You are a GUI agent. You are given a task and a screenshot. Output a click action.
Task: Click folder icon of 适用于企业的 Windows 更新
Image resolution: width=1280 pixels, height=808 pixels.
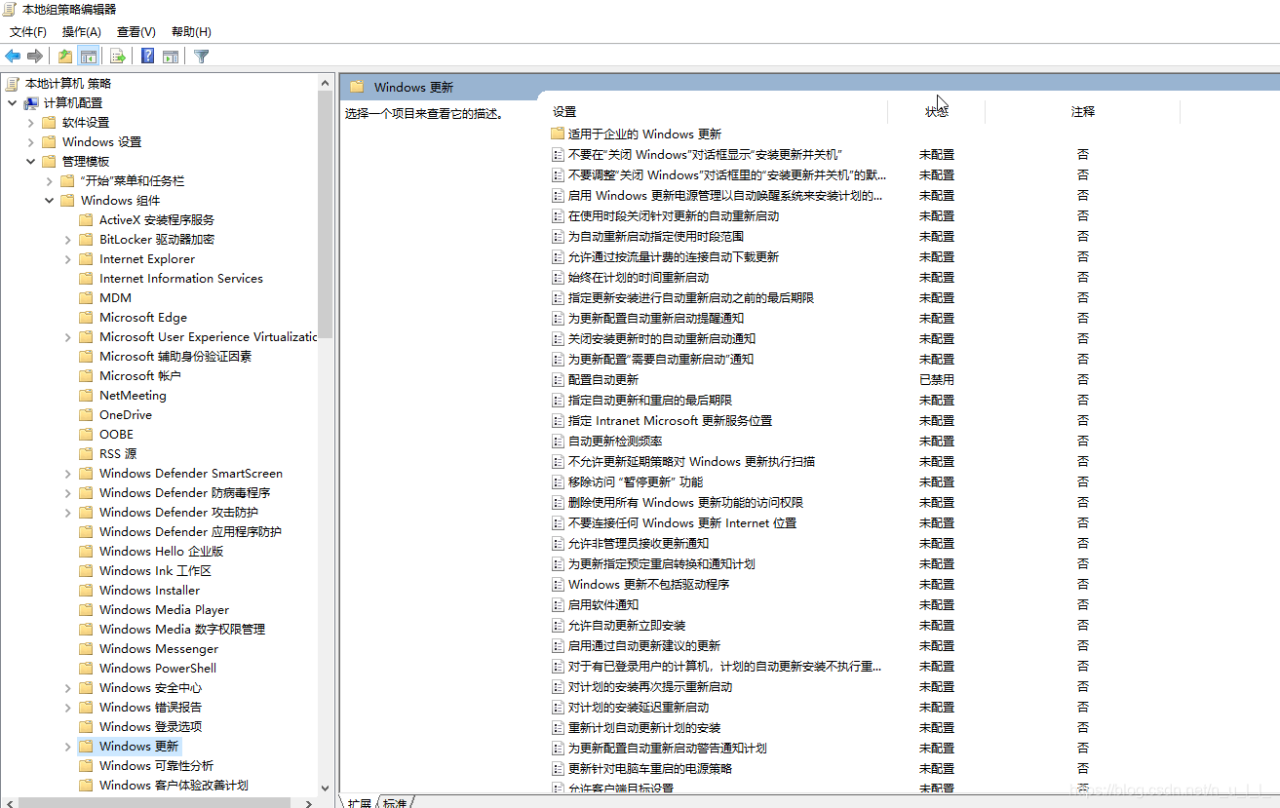pos(558,134)
